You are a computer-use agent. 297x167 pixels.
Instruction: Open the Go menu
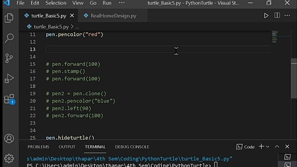click(93, 3)
